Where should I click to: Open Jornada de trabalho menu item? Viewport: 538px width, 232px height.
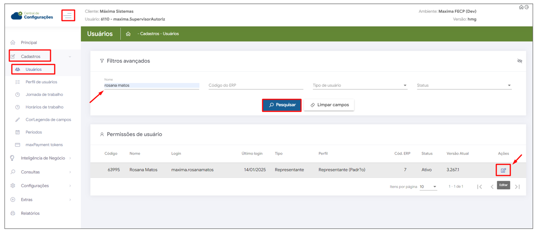[x=44, y=95]
